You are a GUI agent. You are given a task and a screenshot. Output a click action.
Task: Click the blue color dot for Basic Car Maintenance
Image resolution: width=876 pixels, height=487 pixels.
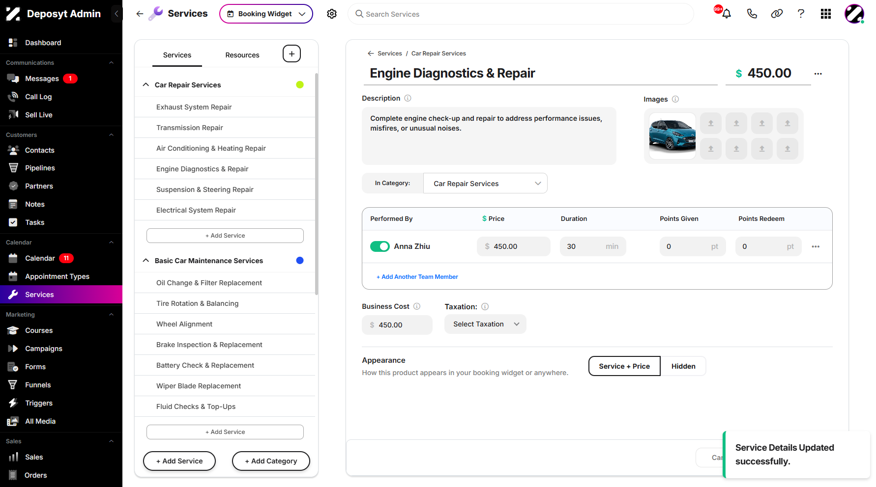[300, 261]
